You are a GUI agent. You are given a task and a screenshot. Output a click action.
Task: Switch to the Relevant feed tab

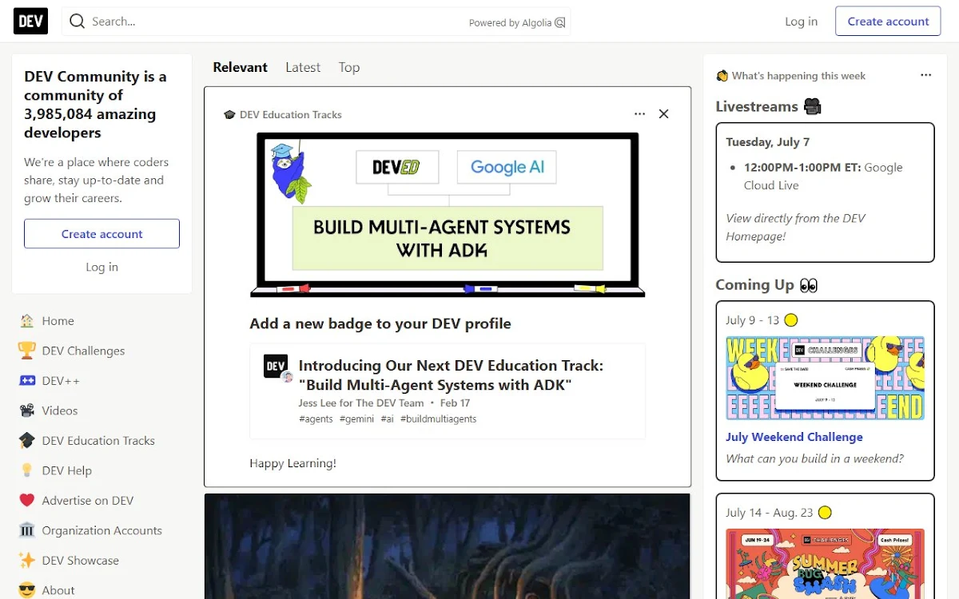pyautogui.click(x=240, y=67)
